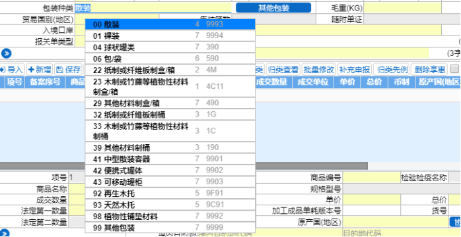Select 92 再生木托 option
Image resolution: width=461 pixels, height=237 pixels.
170,194
